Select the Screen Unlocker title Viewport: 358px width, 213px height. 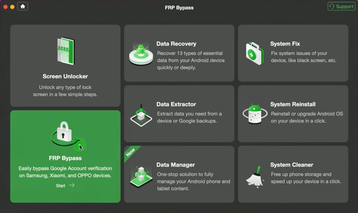click(65, 76)
